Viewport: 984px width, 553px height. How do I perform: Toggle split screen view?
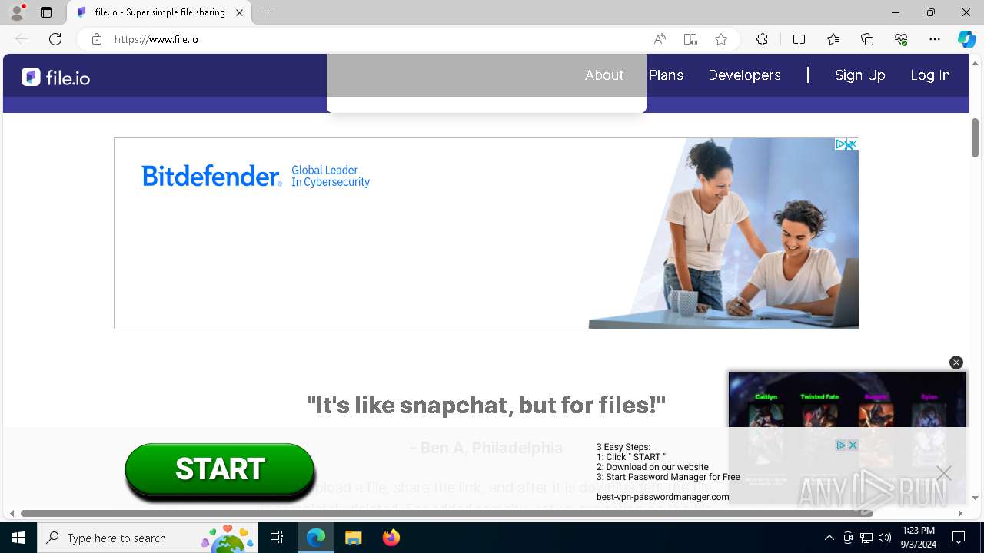click(799, 39)
